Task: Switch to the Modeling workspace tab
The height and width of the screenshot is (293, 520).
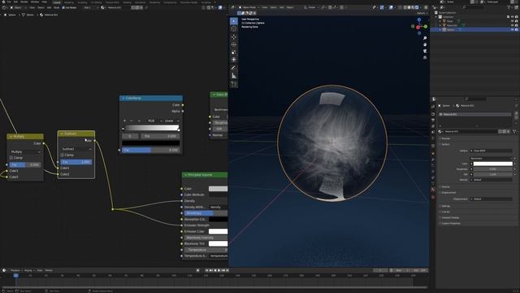Action: 69,2
